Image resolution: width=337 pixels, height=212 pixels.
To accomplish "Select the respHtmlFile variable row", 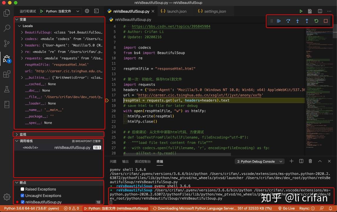I will (59, 64).
